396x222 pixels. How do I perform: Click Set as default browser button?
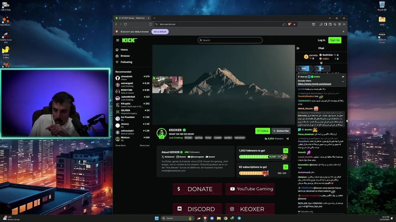tap(160, 32)
